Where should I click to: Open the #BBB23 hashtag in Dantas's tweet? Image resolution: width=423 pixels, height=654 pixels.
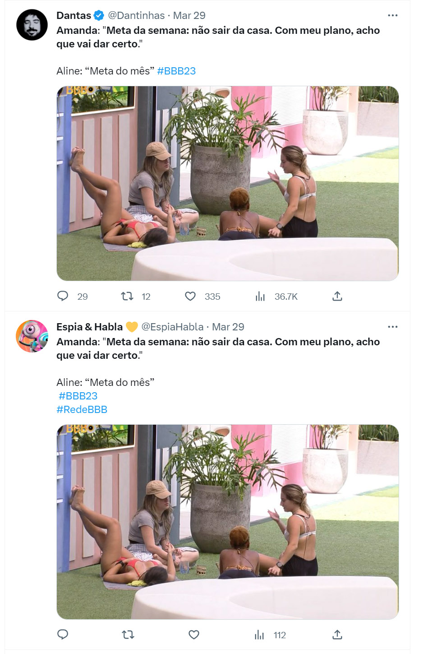176,71
